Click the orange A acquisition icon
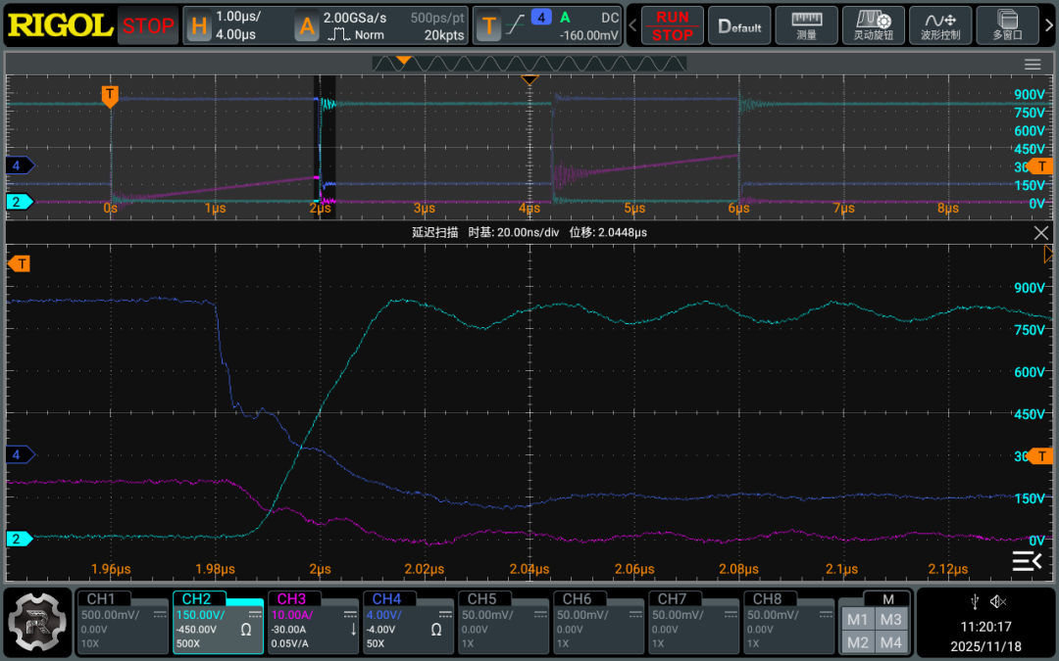The height and width of the screenshot is (661, 1059). click(307, 26)
